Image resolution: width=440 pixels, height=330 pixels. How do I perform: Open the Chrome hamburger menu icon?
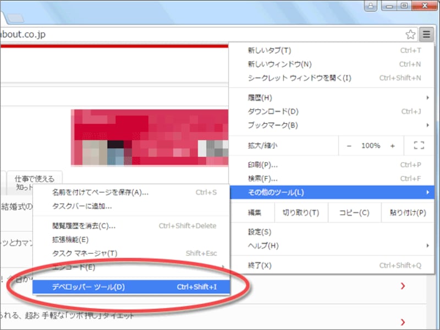pyautogui.click(x=426, y=34)
